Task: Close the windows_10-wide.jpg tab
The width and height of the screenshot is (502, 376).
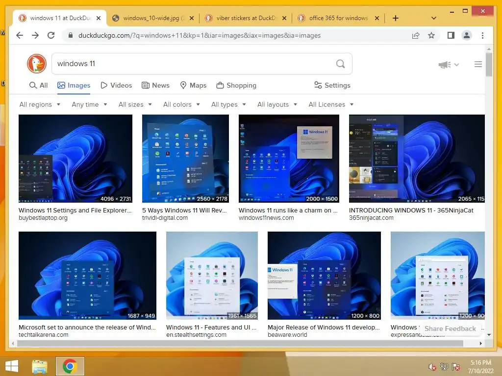Action: click(x=192, y=18)
